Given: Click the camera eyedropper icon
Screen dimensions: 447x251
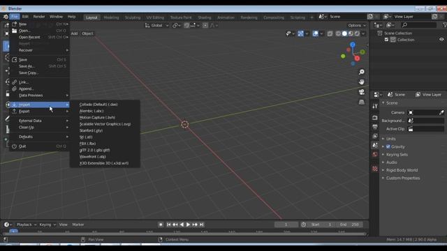Looking at the screenshot, I should pyautogui.click(x=441, y=112).
